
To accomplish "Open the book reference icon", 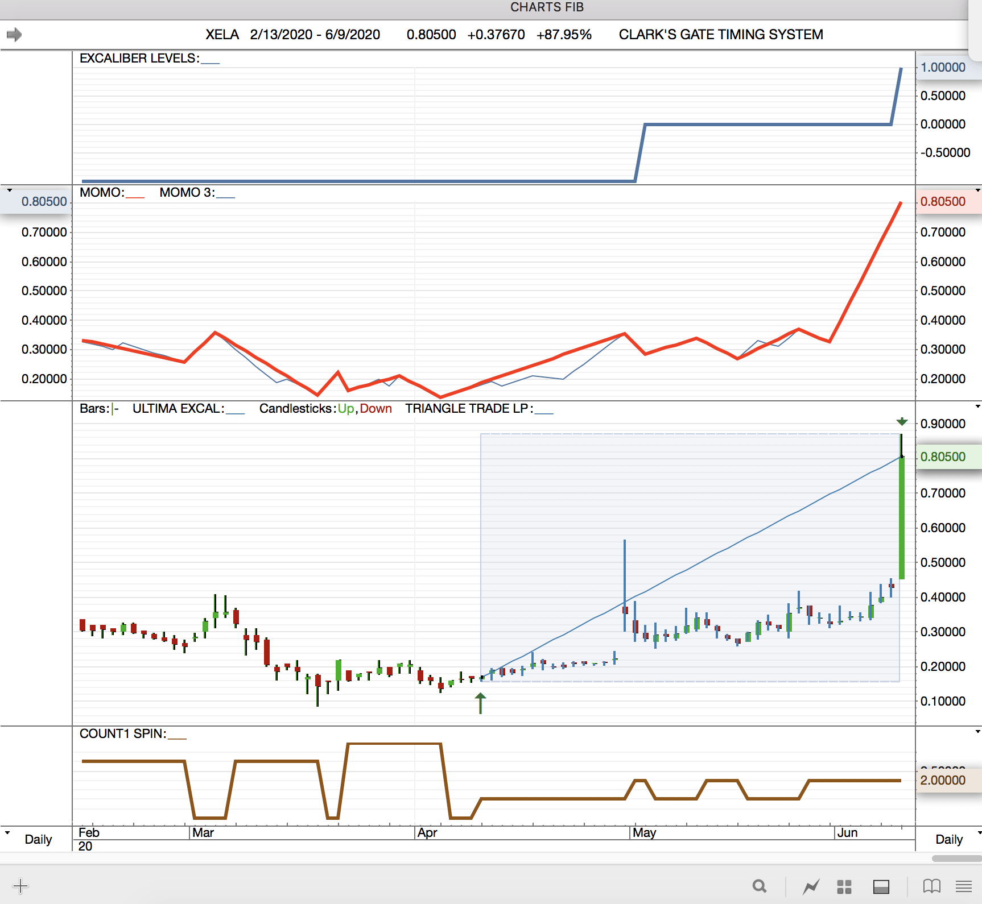I will click(931, 886).
